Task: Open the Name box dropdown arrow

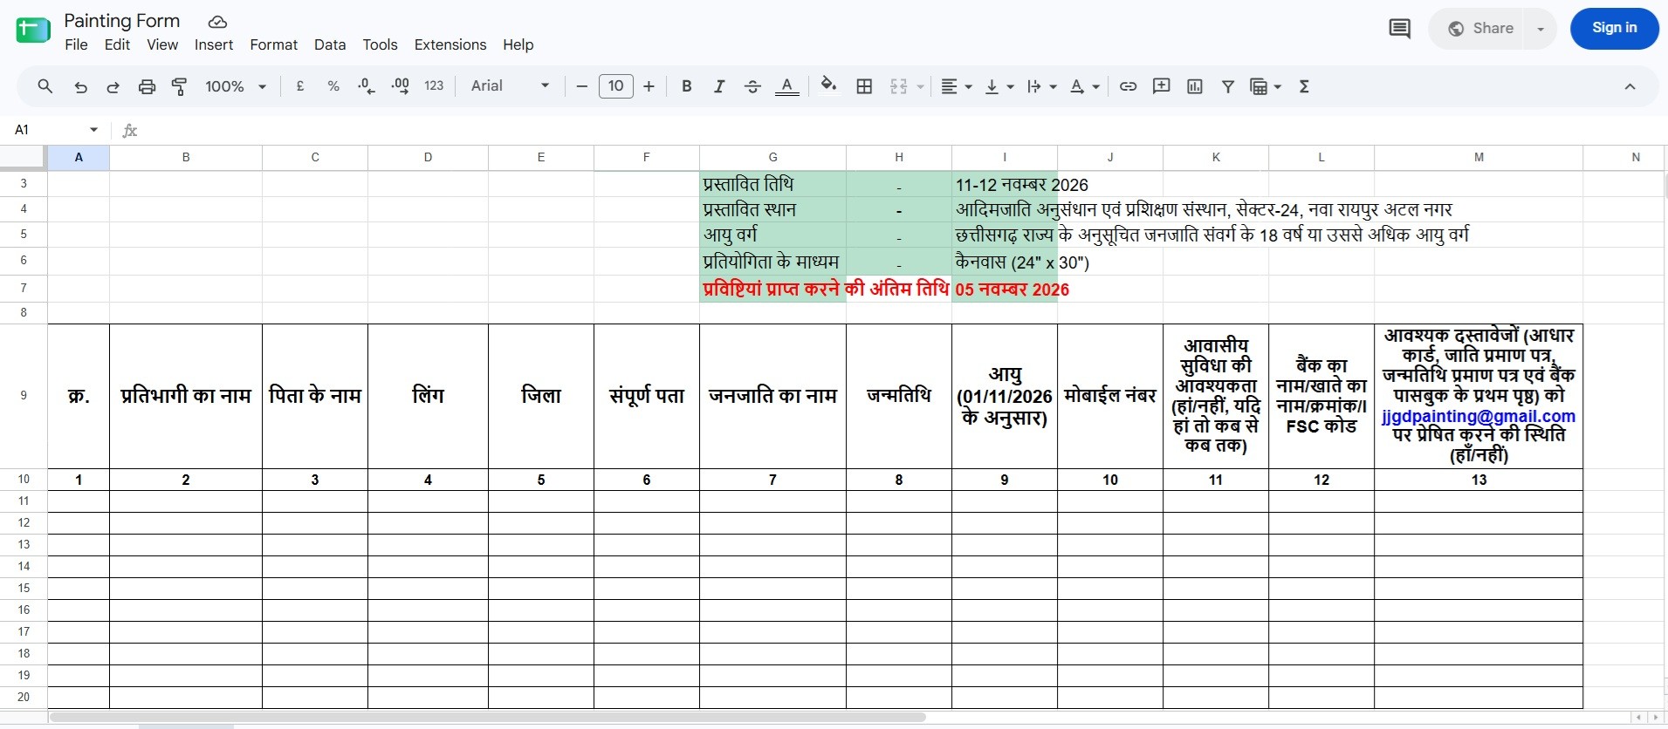Action: (x=93, y=130)
